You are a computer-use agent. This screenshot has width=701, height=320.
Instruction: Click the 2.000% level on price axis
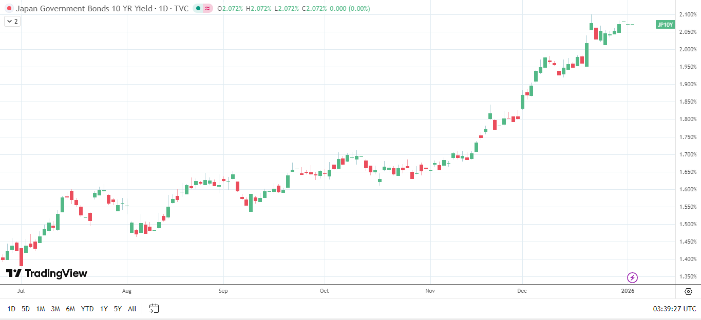(x=687, y=49)
